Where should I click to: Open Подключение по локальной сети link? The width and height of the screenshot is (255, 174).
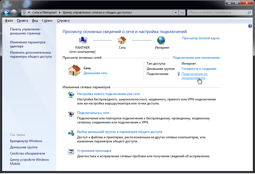pos(194,76)
